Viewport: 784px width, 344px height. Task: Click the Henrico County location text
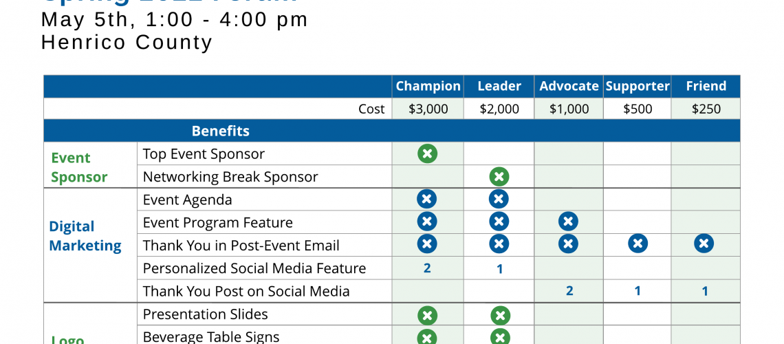point(127,43)
